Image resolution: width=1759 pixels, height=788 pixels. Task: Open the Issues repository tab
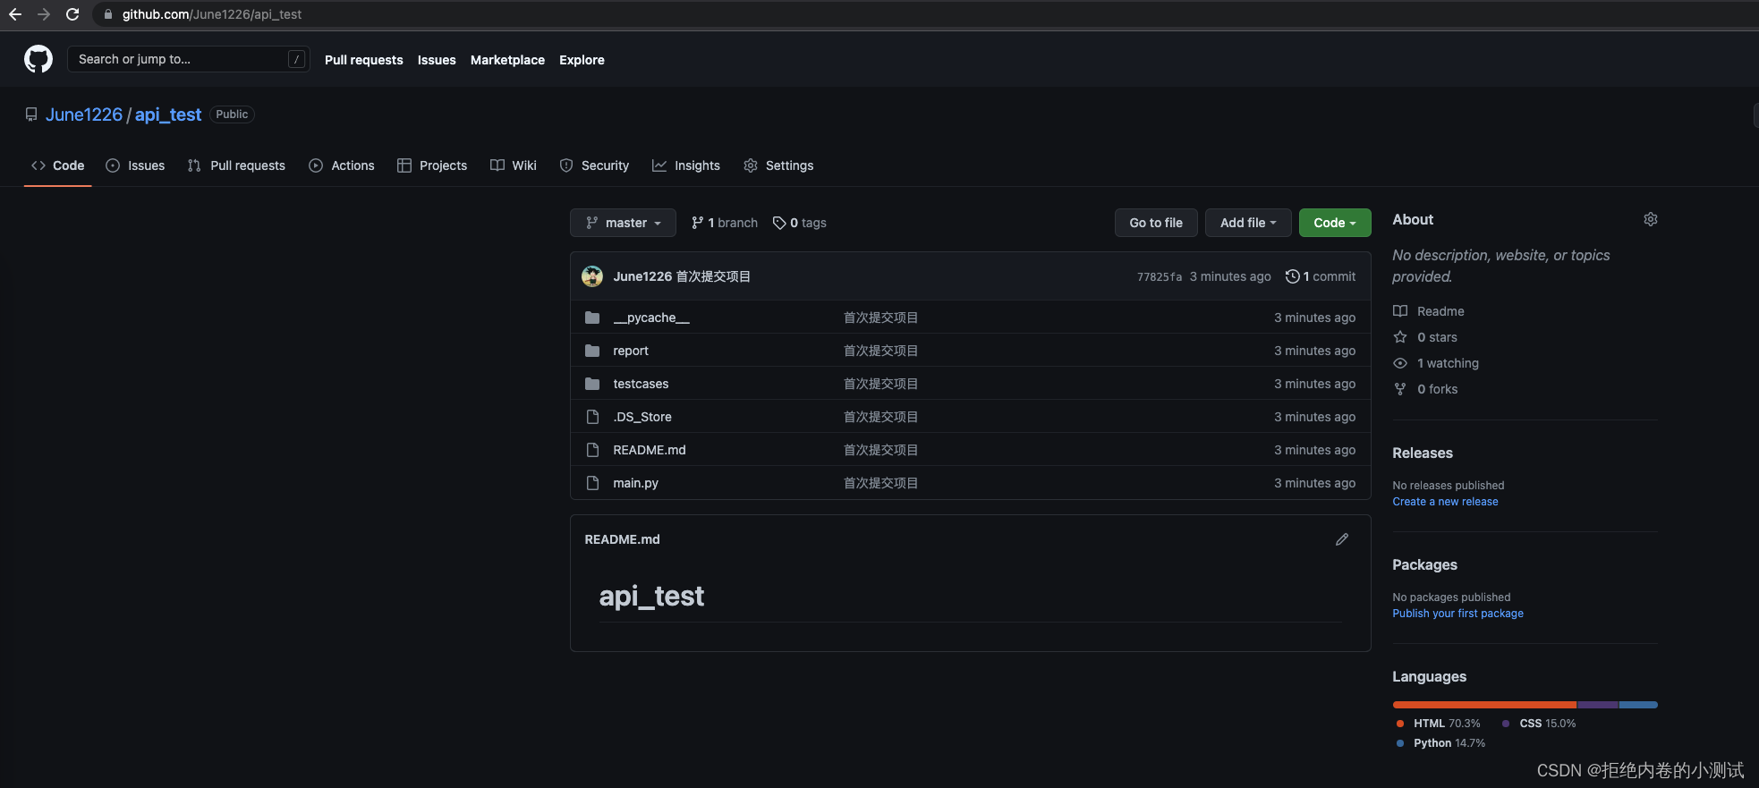[135, 165]
